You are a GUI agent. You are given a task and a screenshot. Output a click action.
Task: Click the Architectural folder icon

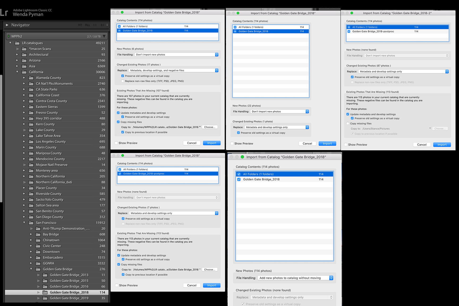click(x=24, y=55)
